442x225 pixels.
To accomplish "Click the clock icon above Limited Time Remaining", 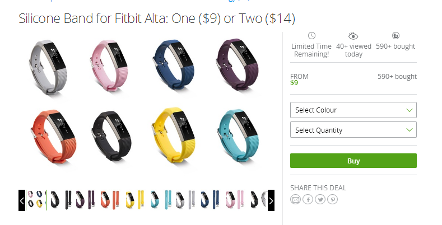I will coord(311,36).
